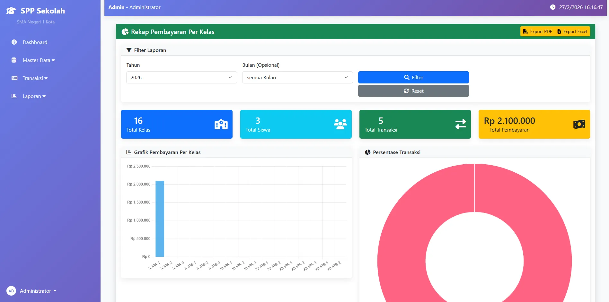Open the Tahun dropdown showing 2026
This screenshot has width=609, height=302.
click(x=181, y=77)
